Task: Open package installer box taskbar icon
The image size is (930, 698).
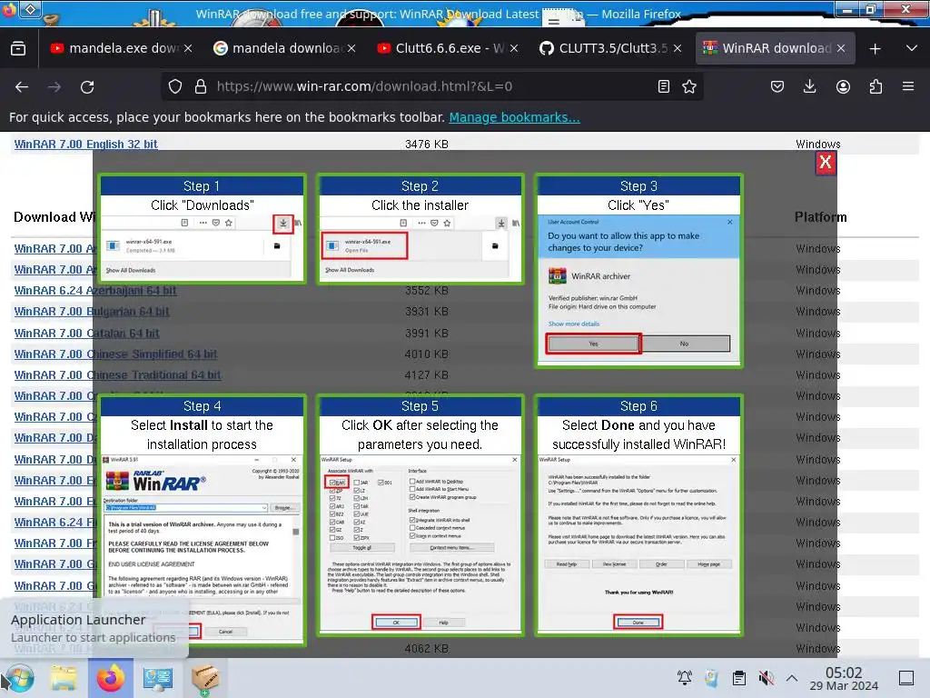Action: coord(205,678)
